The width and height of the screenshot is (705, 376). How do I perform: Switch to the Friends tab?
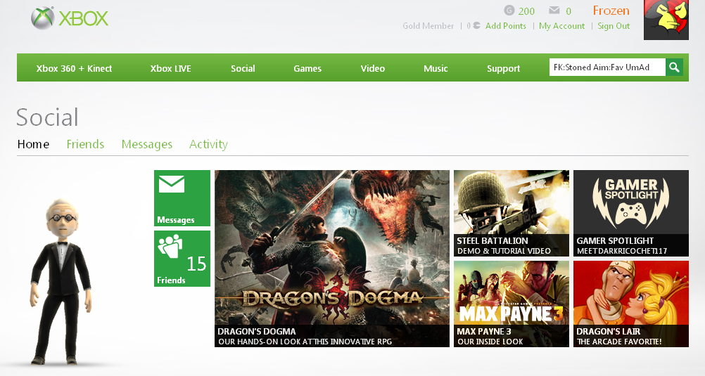[x=85, y=144]
